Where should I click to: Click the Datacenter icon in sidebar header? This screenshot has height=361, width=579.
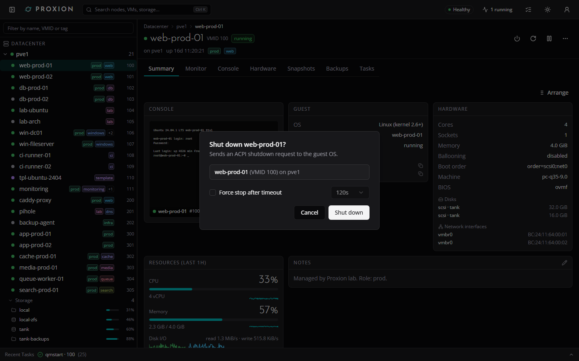6,44
